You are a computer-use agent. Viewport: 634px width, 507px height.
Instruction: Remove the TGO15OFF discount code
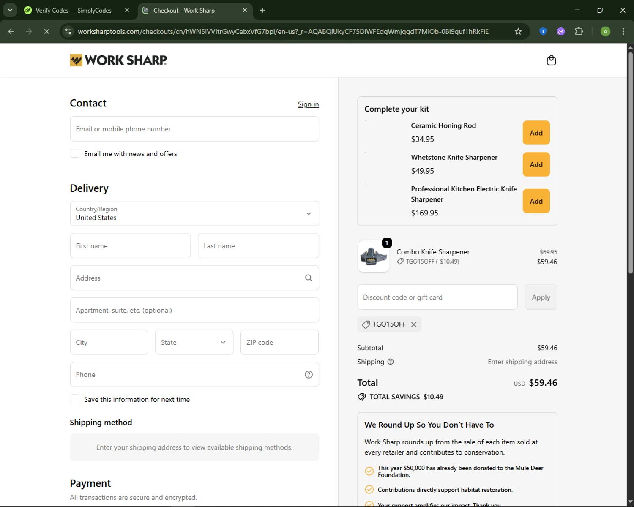(414, 324)
